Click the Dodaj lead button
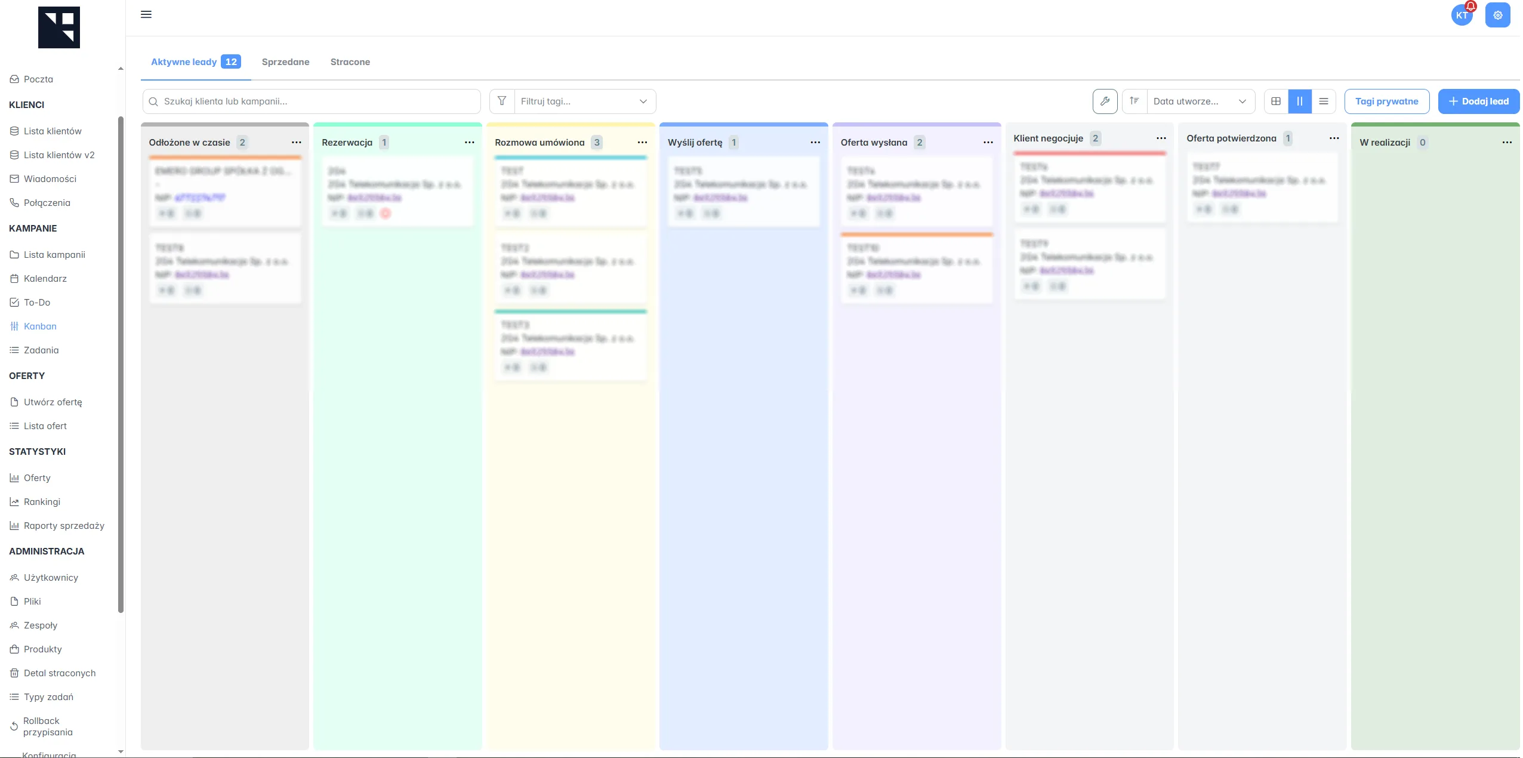The height and width of the screenshot is (758, 1523). tap(1479, 101)
